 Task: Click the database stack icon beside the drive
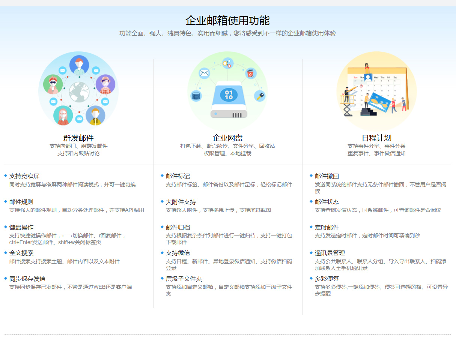coord(196,96)
